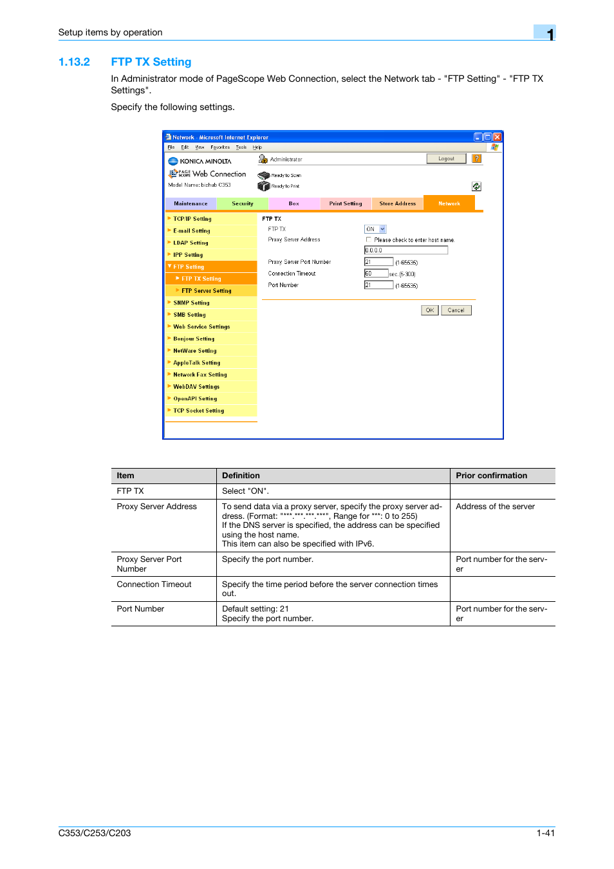This screenshot has height=869, width=614.
Task: Click the help question mark icon
Action: point(477,158)
